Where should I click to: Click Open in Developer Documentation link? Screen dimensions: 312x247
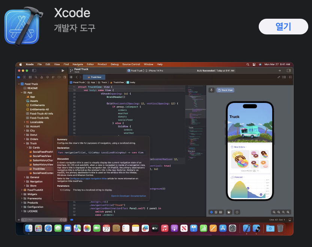(x=129, y=196)
